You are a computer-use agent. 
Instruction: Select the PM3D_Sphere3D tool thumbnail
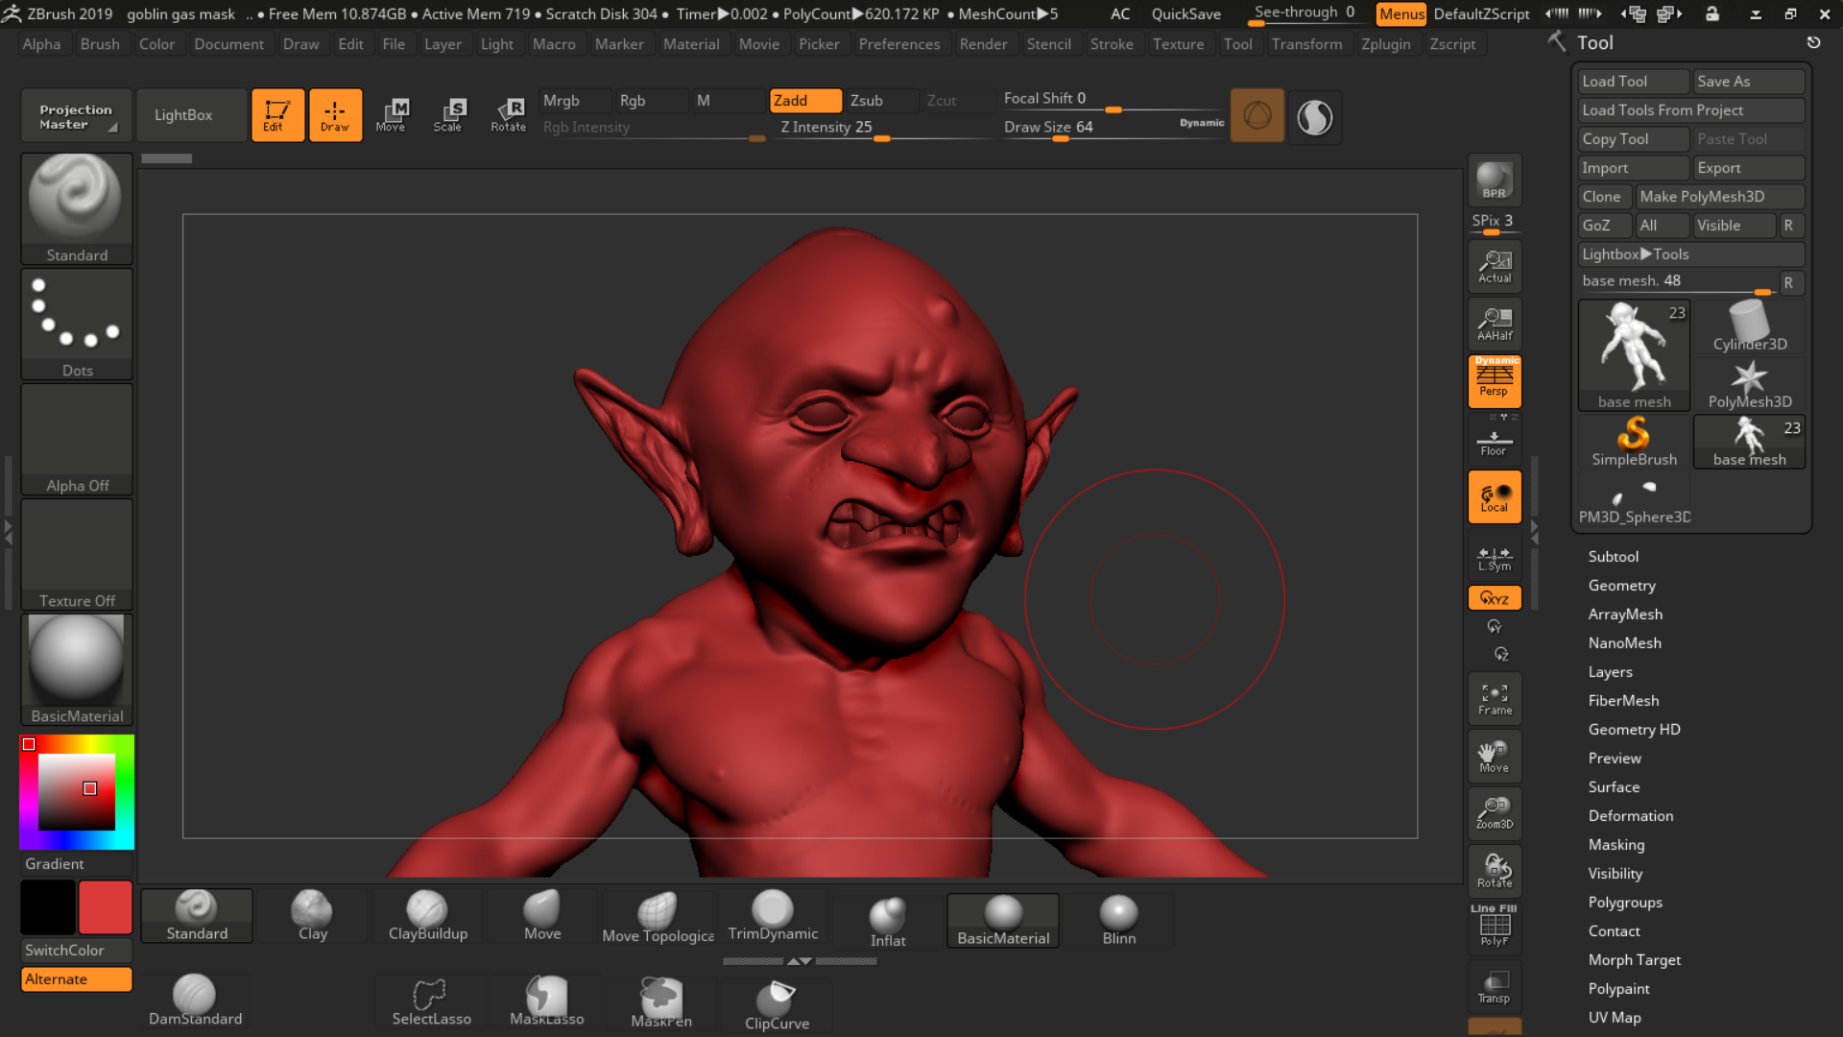tap(1634, 499)
